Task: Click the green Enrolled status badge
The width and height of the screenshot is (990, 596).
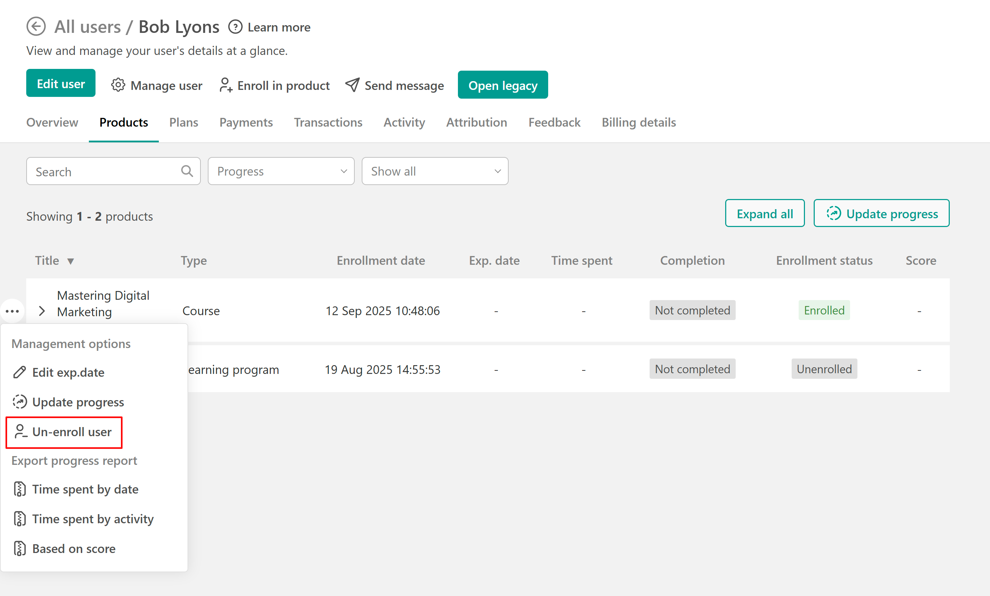Action: point(824,311)
